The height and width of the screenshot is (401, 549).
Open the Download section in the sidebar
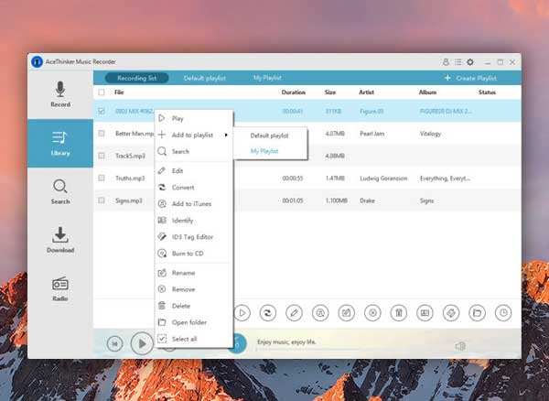tap(60, 240)
